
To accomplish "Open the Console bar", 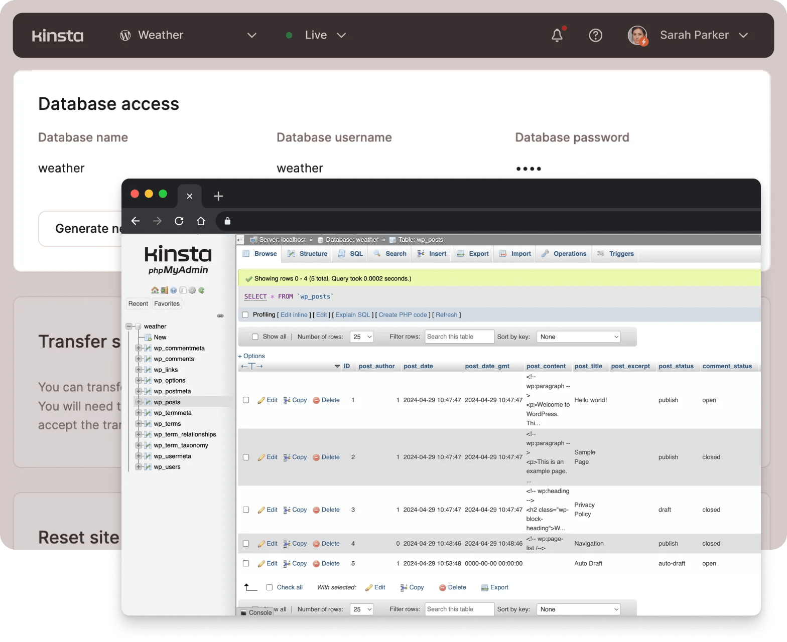I will coord(256,612).
